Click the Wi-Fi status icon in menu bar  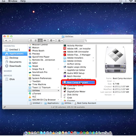click(131, 1)
